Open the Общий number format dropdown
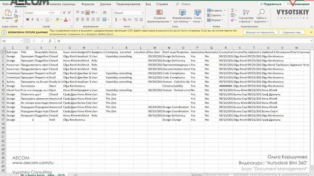This screenshot has width=314, height=176. coord(142,13)
